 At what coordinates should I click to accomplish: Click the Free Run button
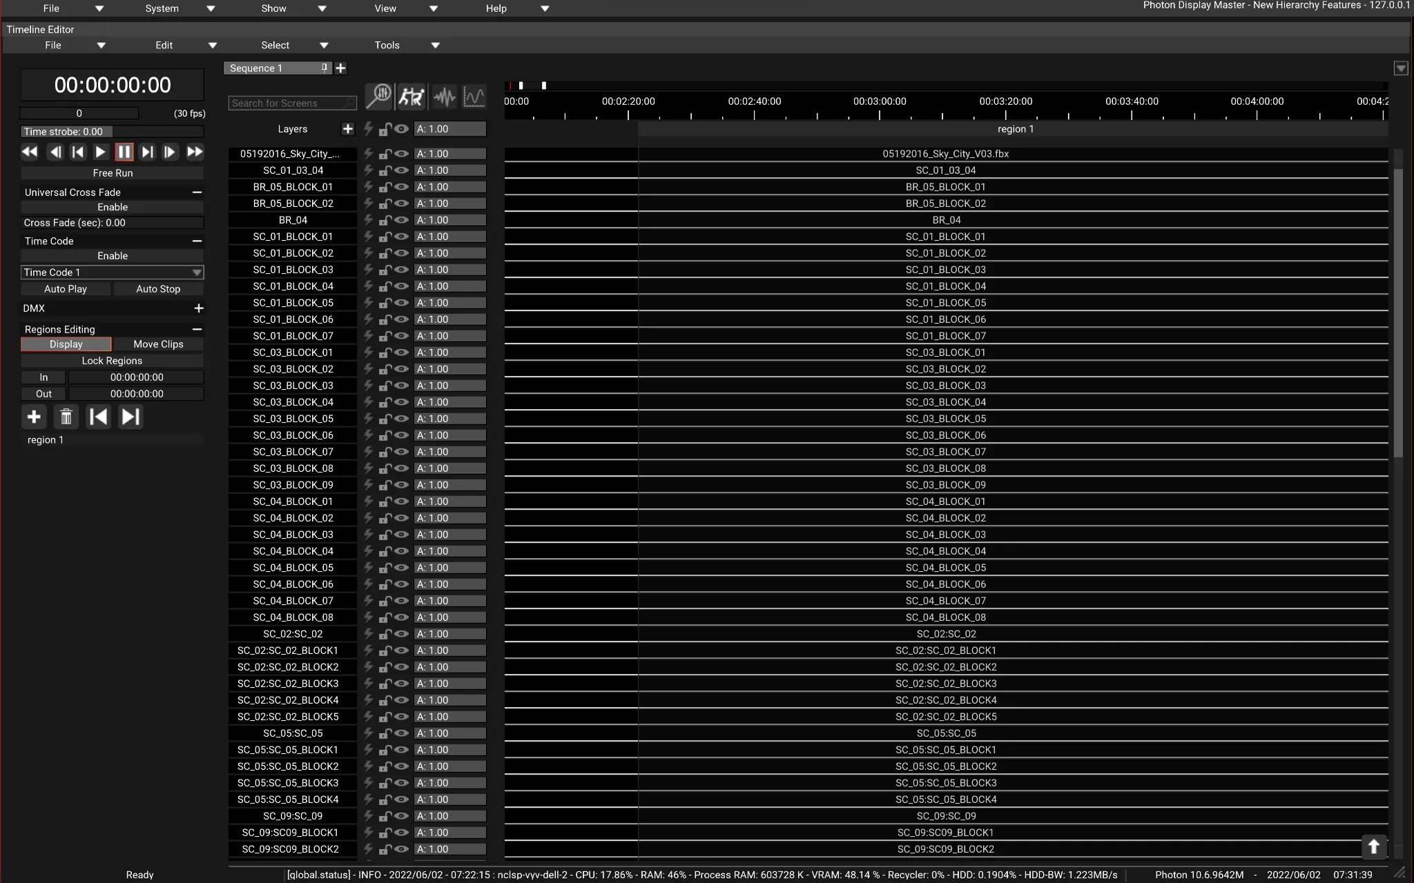coord(113,173)
